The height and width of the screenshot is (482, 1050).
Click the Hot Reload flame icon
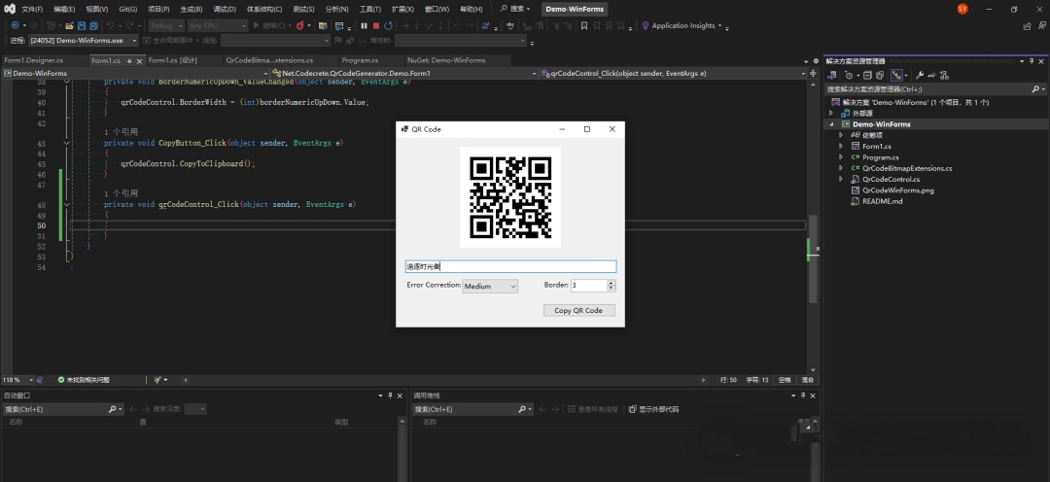[x=298, y=26]
